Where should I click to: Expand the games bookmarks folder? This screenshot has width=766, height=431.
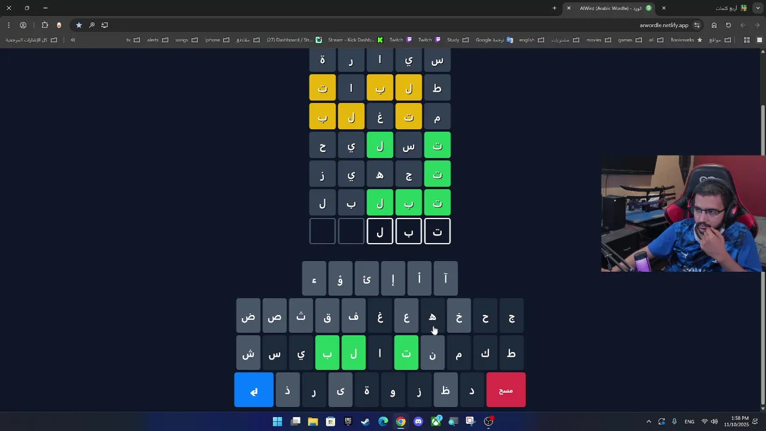[630, 40]
